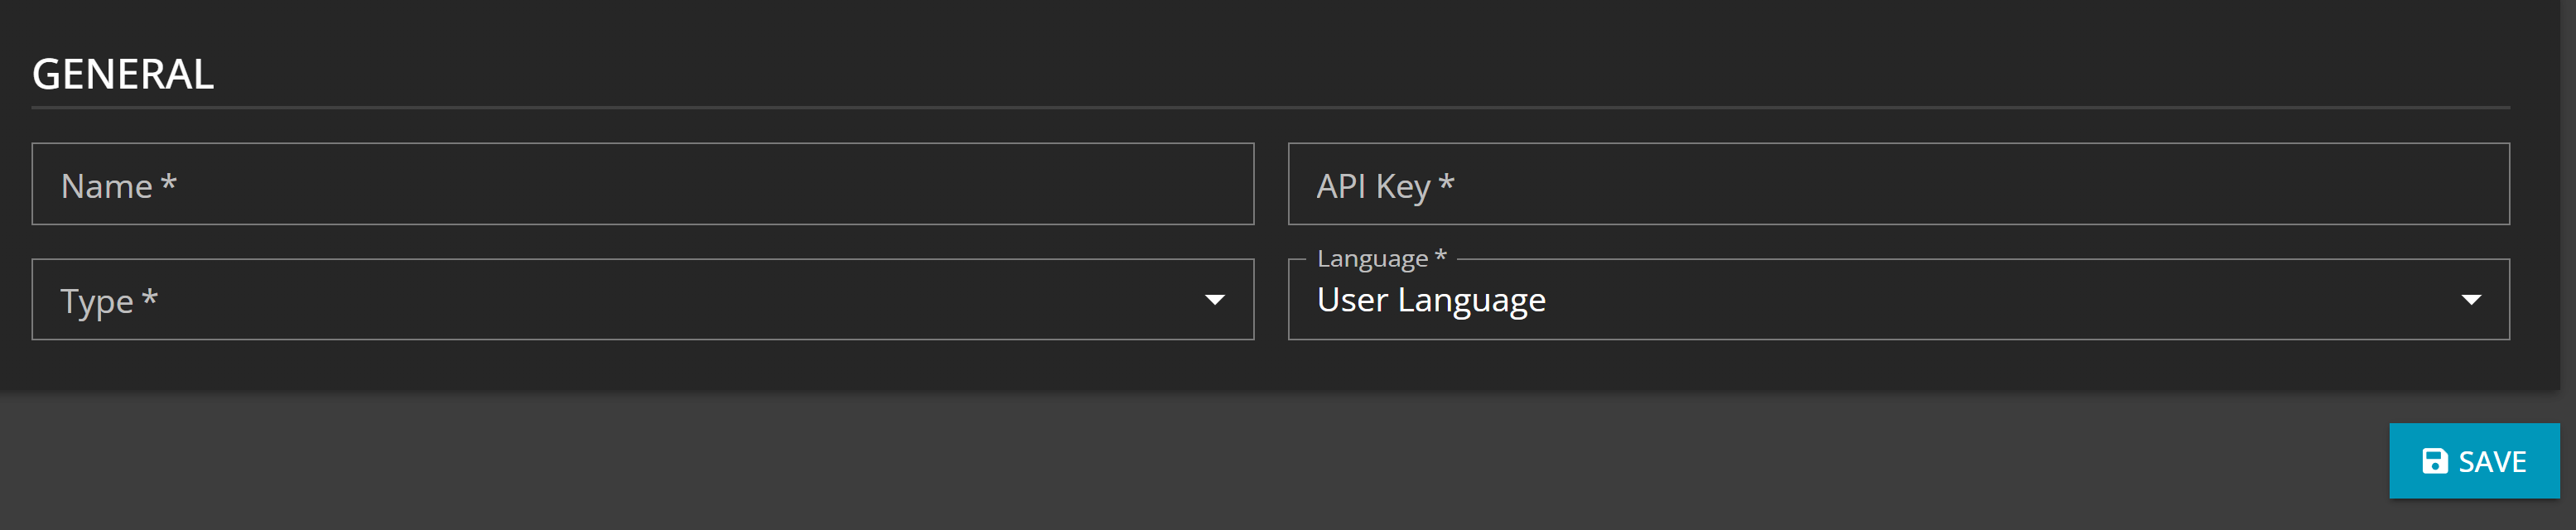Viewport: 2576px width, 530px height.
Task: Focus the Name input field
Action: 642,184
